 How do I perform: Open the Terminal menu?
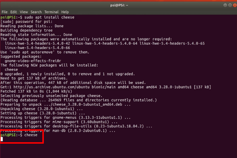point(51,12)
